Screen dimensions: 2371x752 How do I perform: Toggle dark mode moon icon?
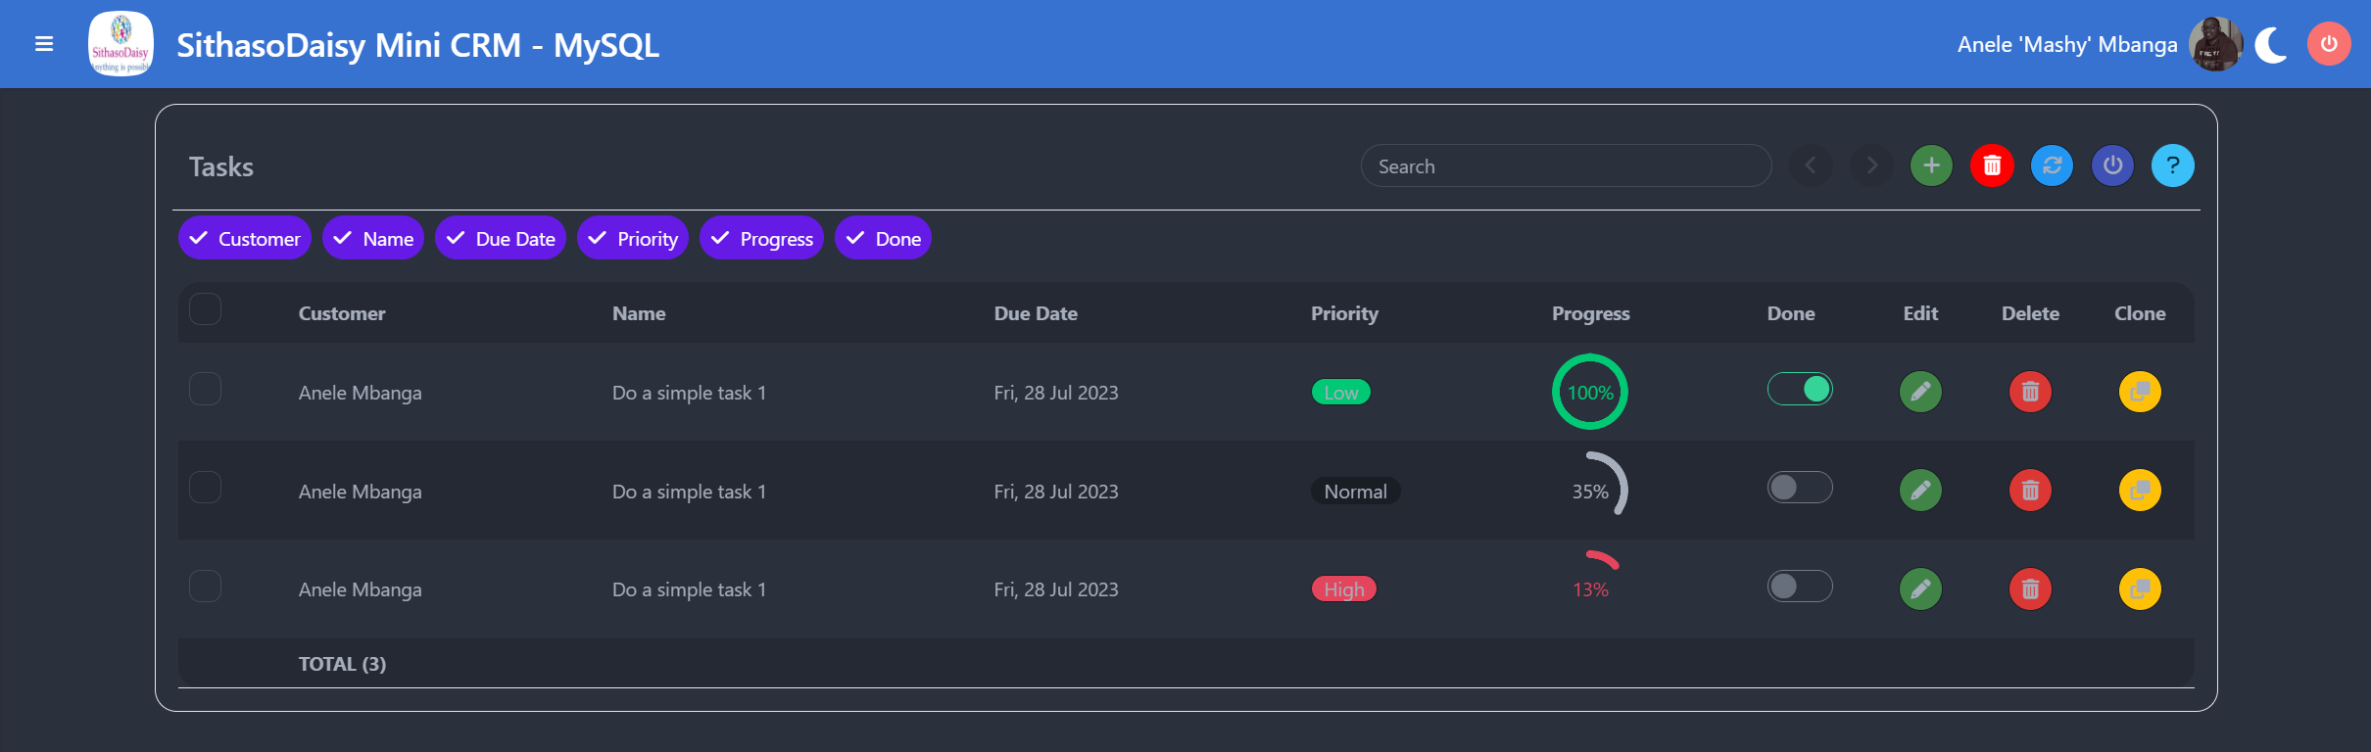pos(2271,45)
